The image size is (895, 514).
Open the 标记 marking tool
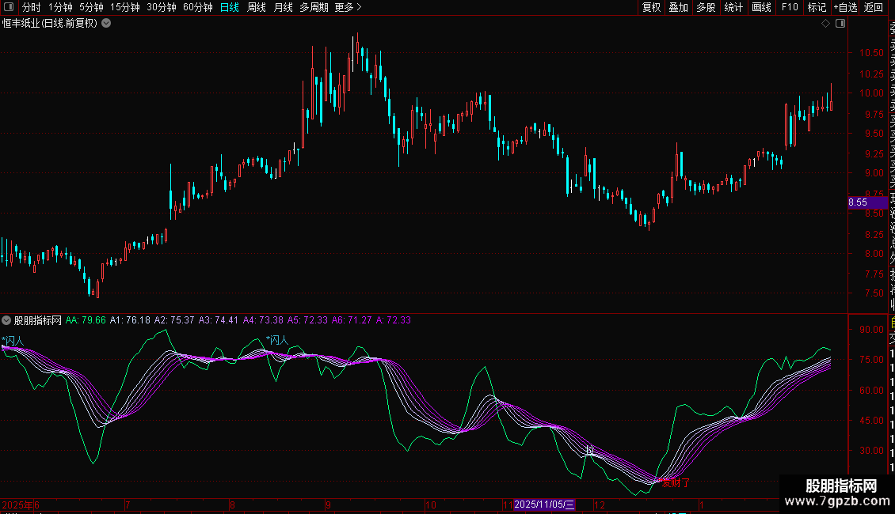pos(817,7)
